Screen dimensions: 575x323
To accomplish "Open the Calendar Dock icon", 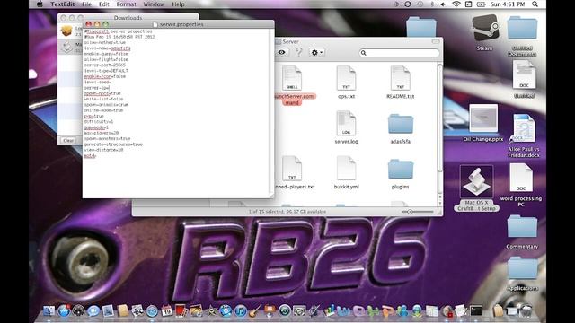I will 166,311.
